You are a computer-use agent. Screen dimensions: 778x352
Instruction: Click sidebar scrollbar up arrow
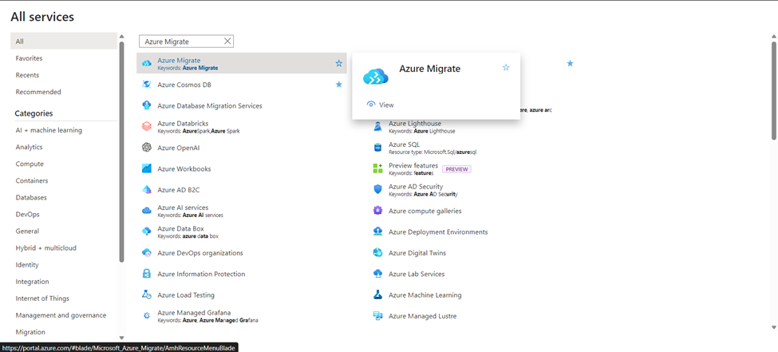tap(122, 37)
